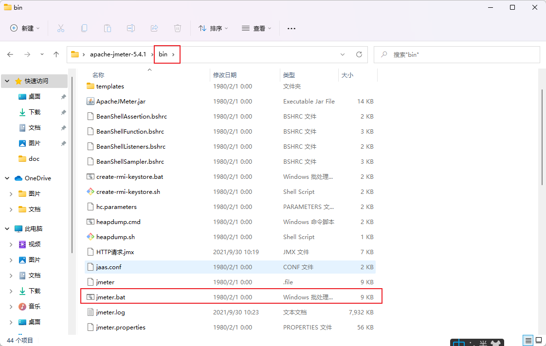The width and height of the screenshot is (546, 346).
Task: Expand chevron after bin in address bar
Action: [x=173, y=54]
